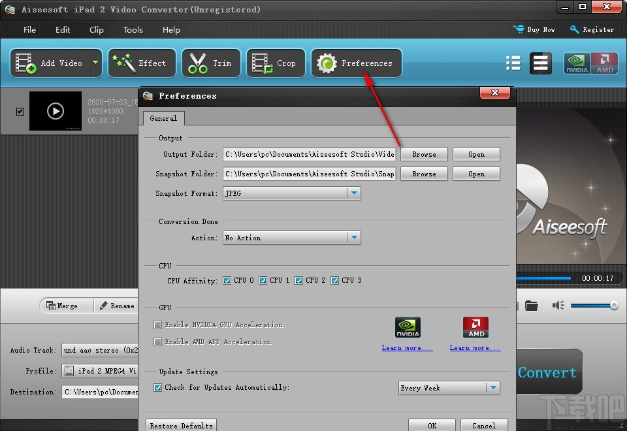Viewport: 627px width, 431px height.
Task: Browse for Snapshot Folder
Action: point(424,174)
